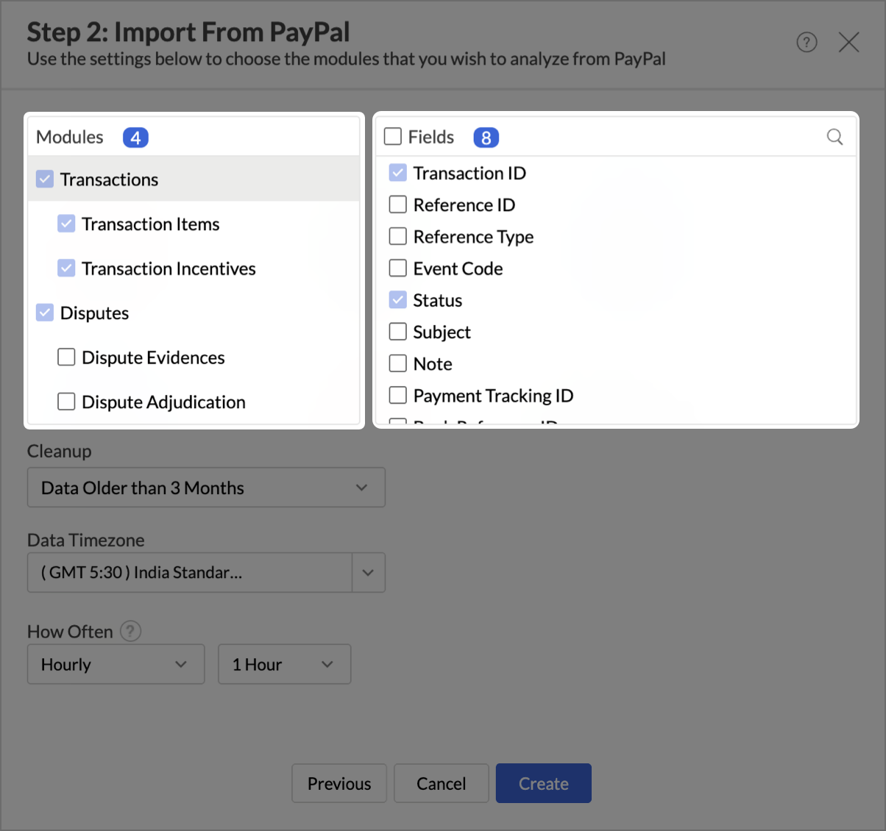Close the Import From PayPal dialog
The height and width of the screenshot is (831, 886).
pos(848,43)
